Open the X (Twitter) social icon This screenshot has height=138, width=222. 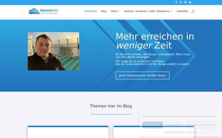(181, 2)
